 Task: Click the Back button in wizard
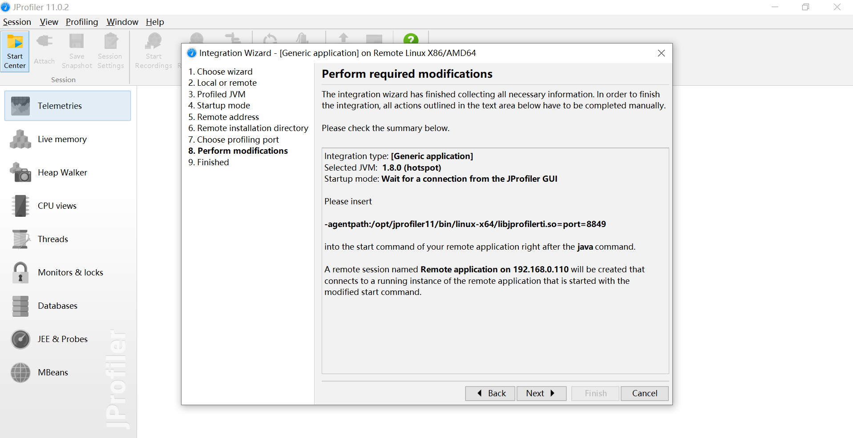(490, 393)
